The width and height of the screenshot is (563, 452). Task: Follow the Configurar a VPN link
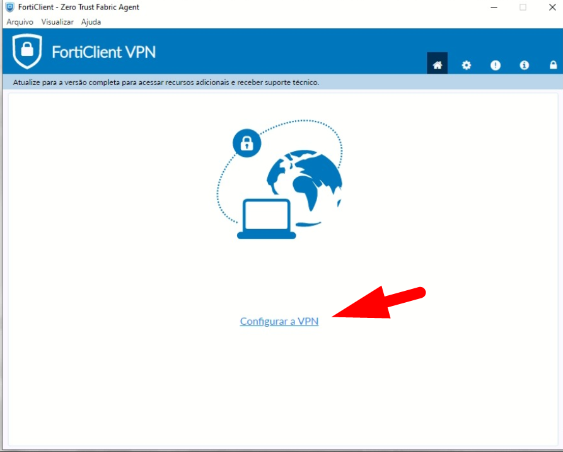coord(279,321)
